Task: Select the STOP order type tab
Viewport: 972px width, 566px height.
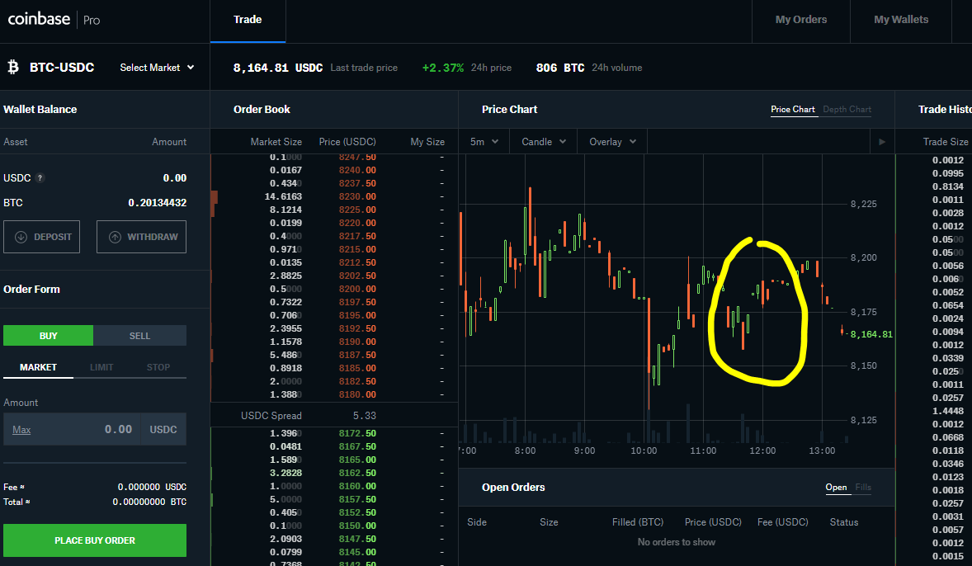Action: click(158, 368)
